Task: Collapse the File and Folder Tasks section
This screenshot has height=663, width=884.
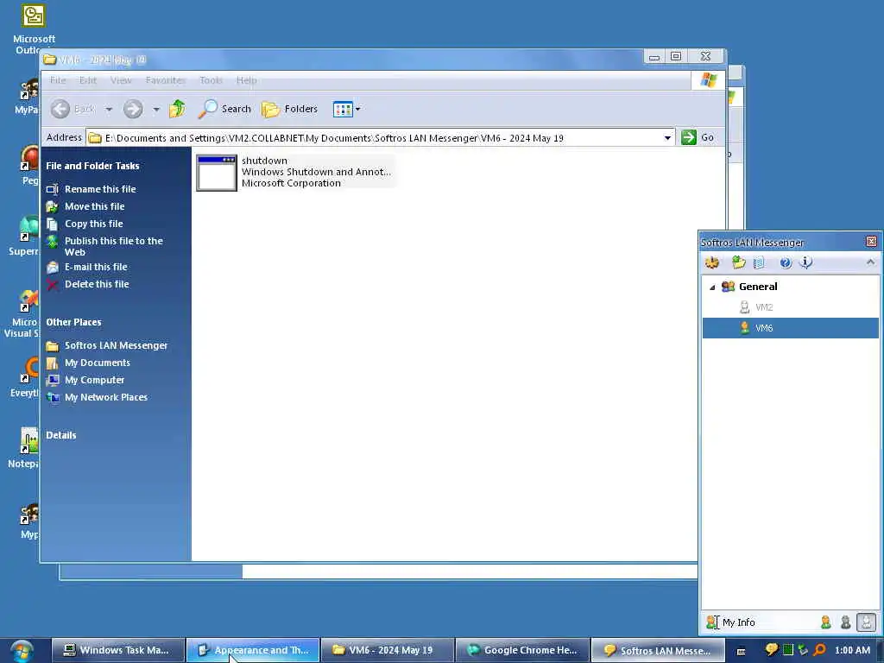Action: point(92,166)
